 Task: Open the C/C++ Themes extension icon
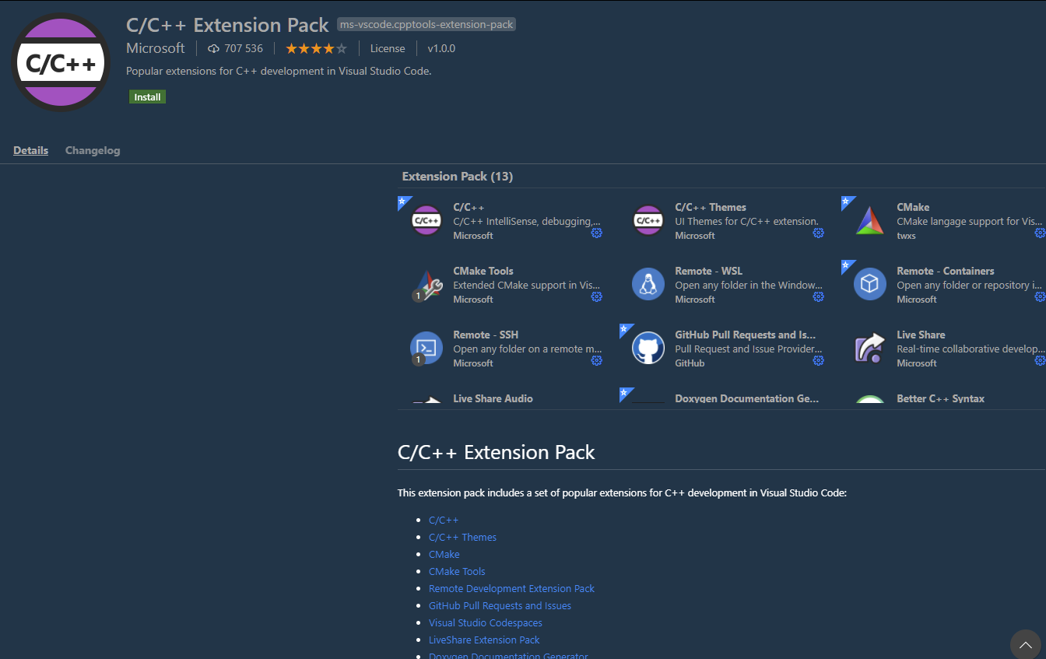(x=648, y=220)
